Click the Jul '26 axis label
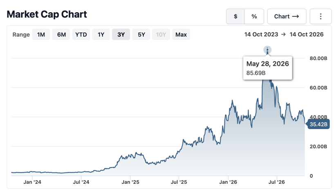The width and height of the screenshot is (334, 192). click(276, 182)
